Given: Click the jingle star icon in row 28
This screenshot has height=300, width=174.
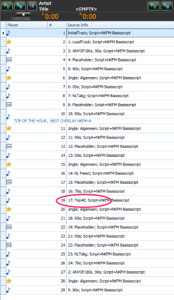Looking at the screenshot, I should 9,281.
